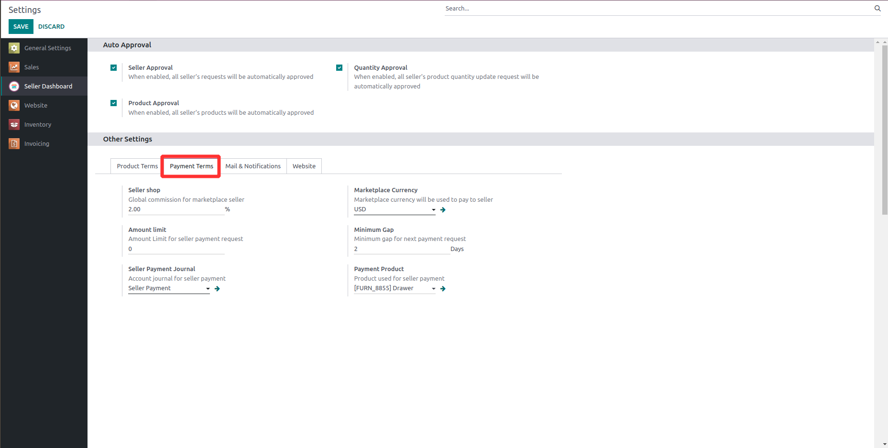The image size is (888, 448).
Task: Toggle the Product Approval checkbox
Action: [x=113, y=103]
